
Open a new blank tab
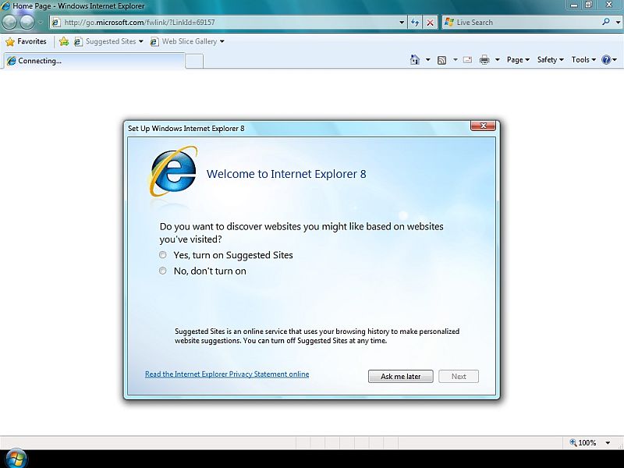(194, 62)
